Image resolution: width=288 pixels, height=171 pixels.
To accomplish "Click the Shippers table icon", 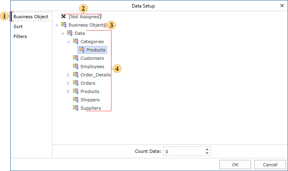I will click(76, 100).
